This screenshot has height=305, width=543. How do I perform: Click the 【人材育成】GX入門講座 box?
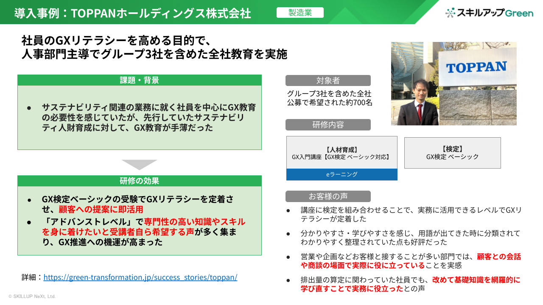(x=342, y=152)
